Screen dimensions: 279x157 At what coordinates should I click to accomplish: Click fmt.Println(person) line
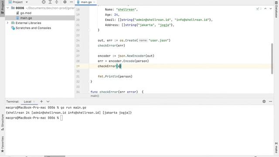click(115, 77)
